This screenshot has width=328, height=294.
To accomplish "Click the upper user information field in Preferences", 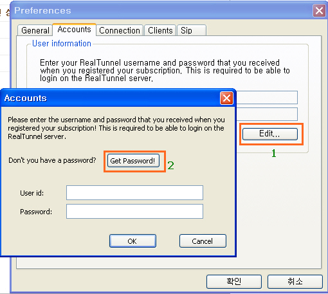I will (267, 97).
